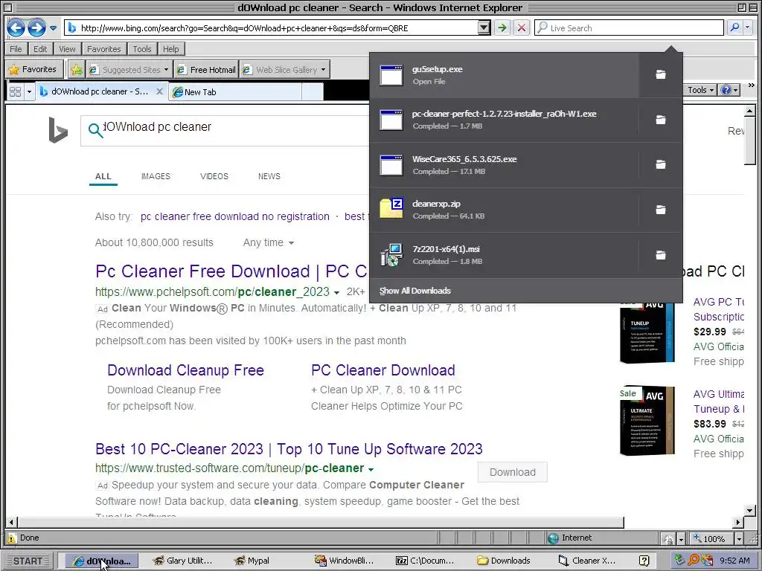Click the Live Search magnifier button
The width and height of the screenshot is (762, 571).
pos(734,28)
